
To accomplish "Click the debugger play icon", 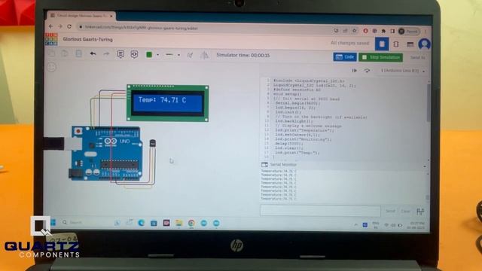I will point(355,71).
